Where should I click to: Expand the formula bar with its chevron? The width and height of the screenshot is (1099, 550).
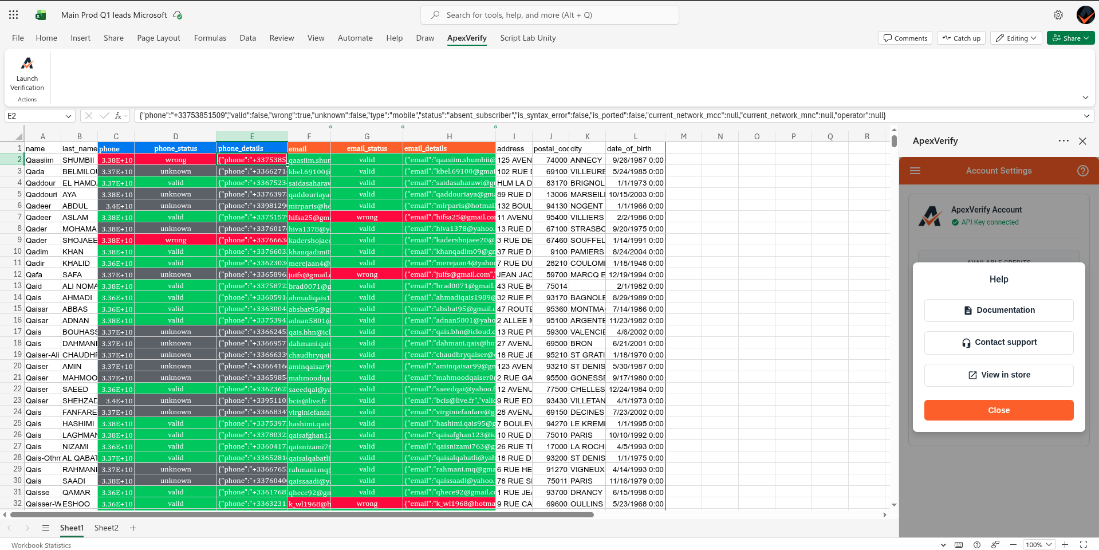[x=1087, y=115]
